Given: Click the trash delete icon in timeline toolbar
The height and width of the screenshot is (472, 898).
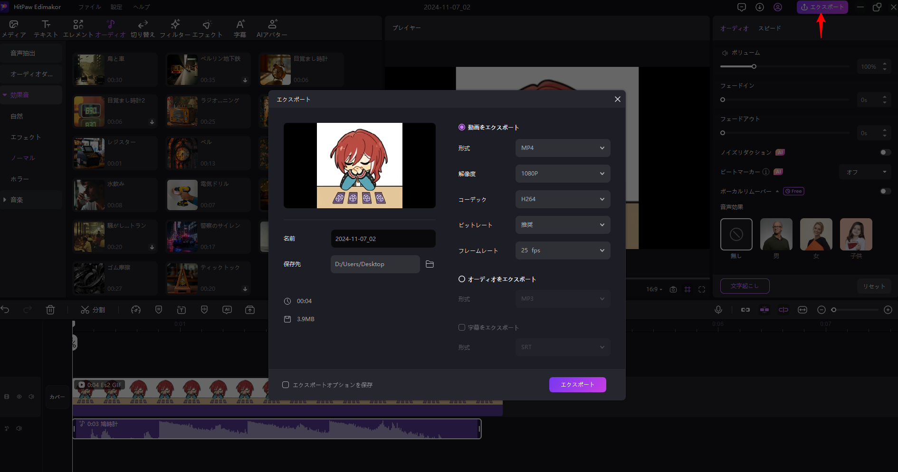Looking at the screenshot, I should click(x=50, y=310).
